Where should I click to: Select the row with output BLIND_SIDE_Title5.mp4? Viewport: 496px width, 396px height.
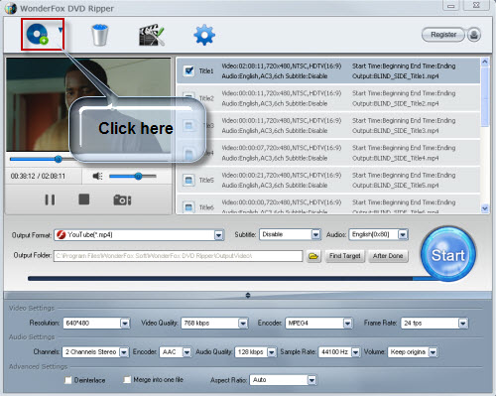pos(328,180)
